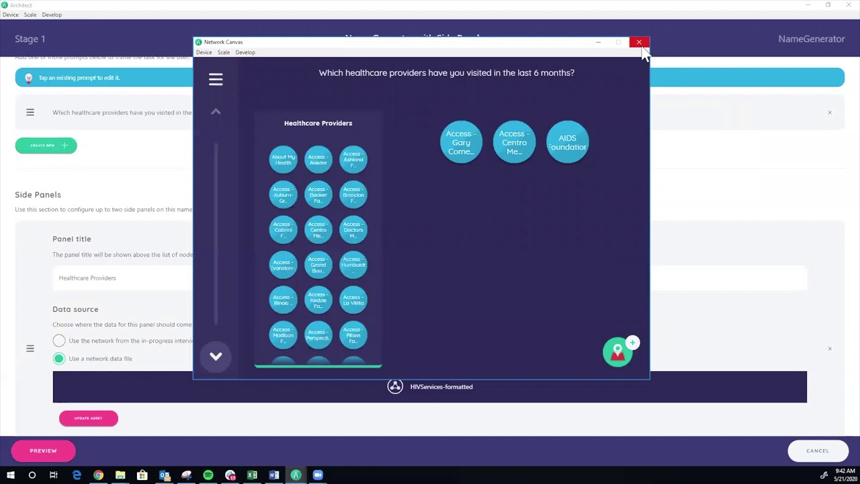Image resolution: width=860 pixels, height=484 pixels.
Task: Open Microsoft Store from taskbar
Action: click(142, 475)
